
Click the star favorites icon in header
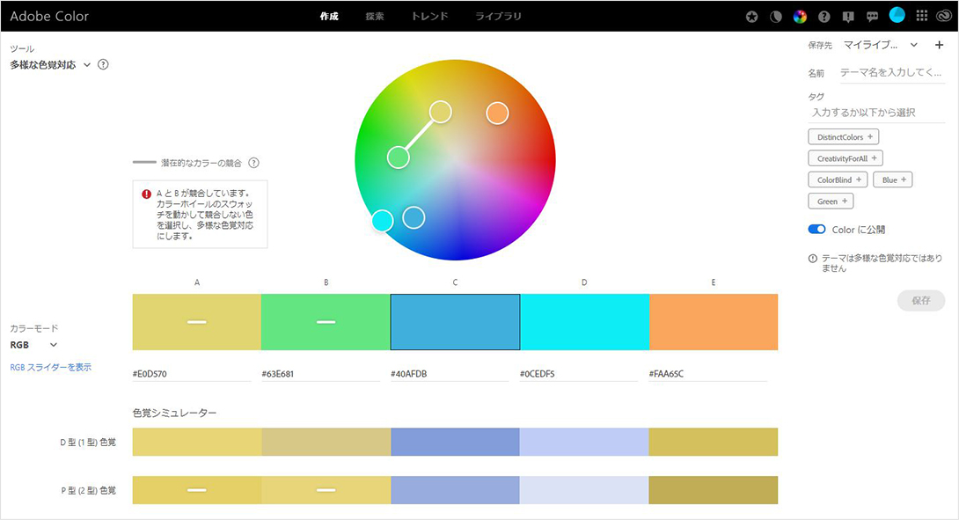tap(751, 17)
